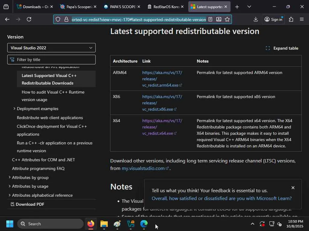The image size is (309, 231).
Task: Open Firefox from taskbar
Action: click(x=91, y=224)
